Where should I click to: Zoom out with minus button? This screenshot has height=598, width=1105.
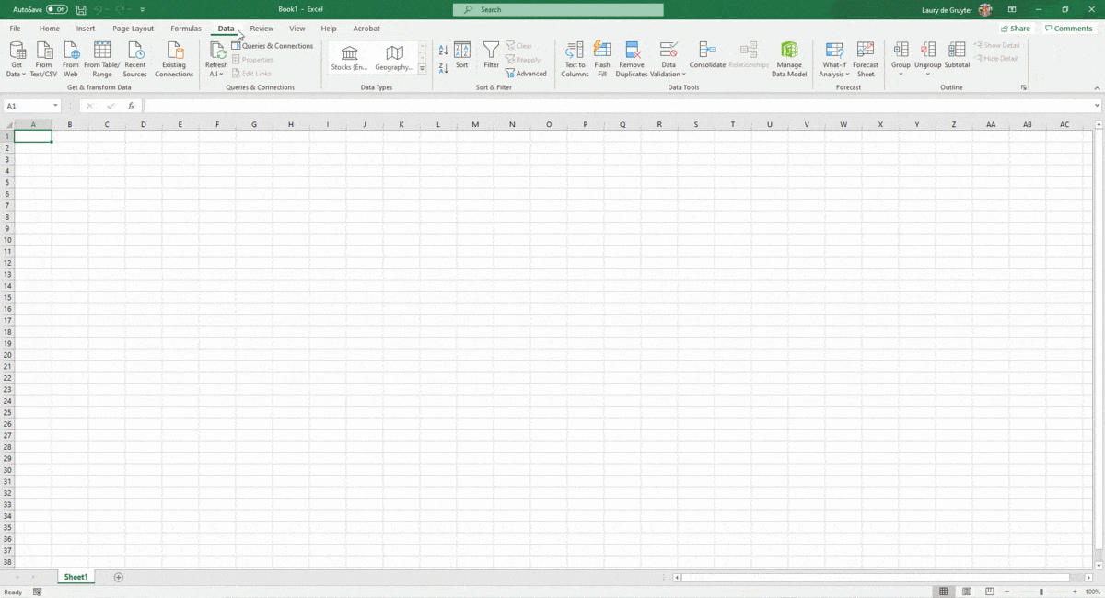(x=1007, y=592)
